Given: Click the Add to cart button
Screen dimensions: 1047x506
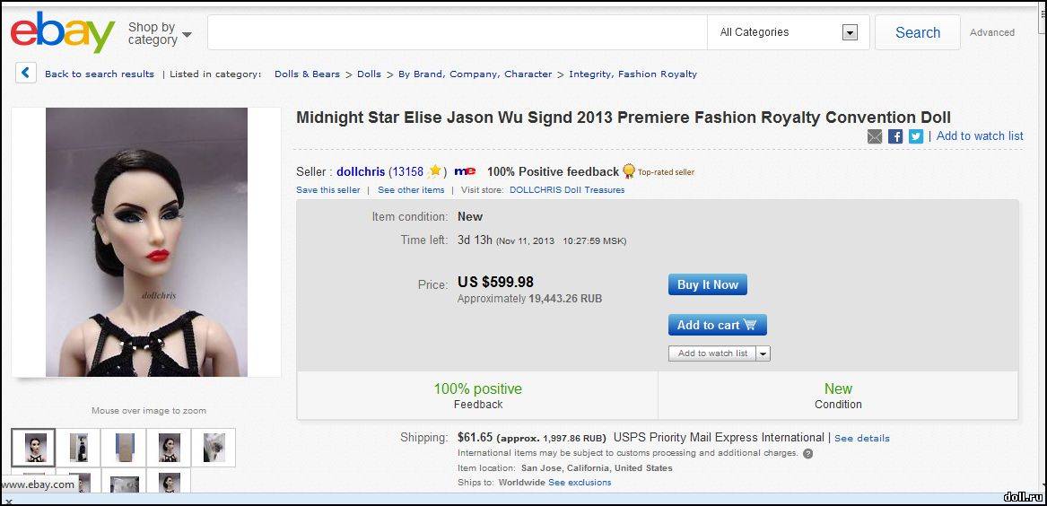Looking at the screenshot, I should pyautogui.click(x=717, y=325).
